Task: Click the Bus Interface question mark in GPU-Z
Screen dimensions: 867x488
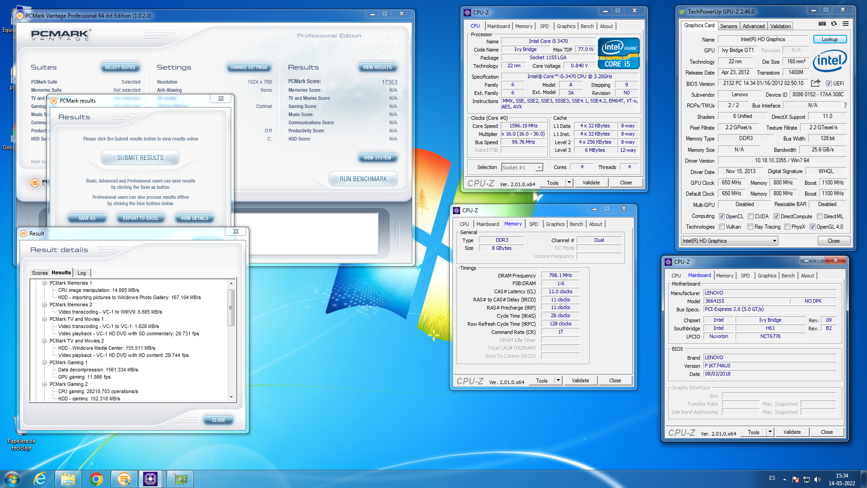Action: point(845,105)
